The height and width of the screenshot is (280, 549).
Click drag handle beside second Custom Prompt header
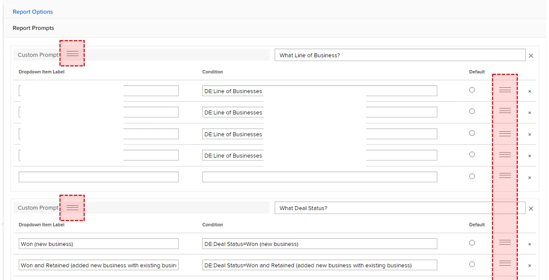(x=72, y=207)
